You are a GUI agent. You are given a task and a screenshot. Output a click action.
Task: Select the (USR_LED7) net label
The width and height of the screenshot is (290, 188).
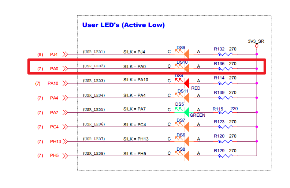click(x=94, y=139)
